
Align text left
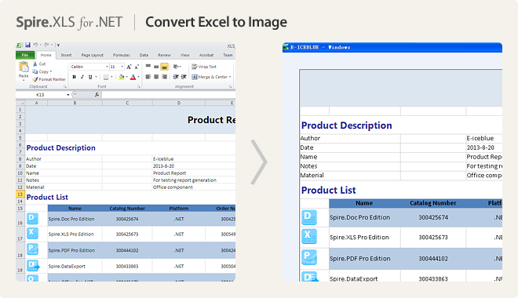click(x=148, y=77)
